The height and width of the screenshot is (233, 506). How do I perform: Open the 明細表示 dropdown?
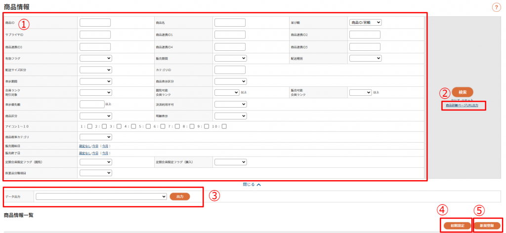coord(230,116)
